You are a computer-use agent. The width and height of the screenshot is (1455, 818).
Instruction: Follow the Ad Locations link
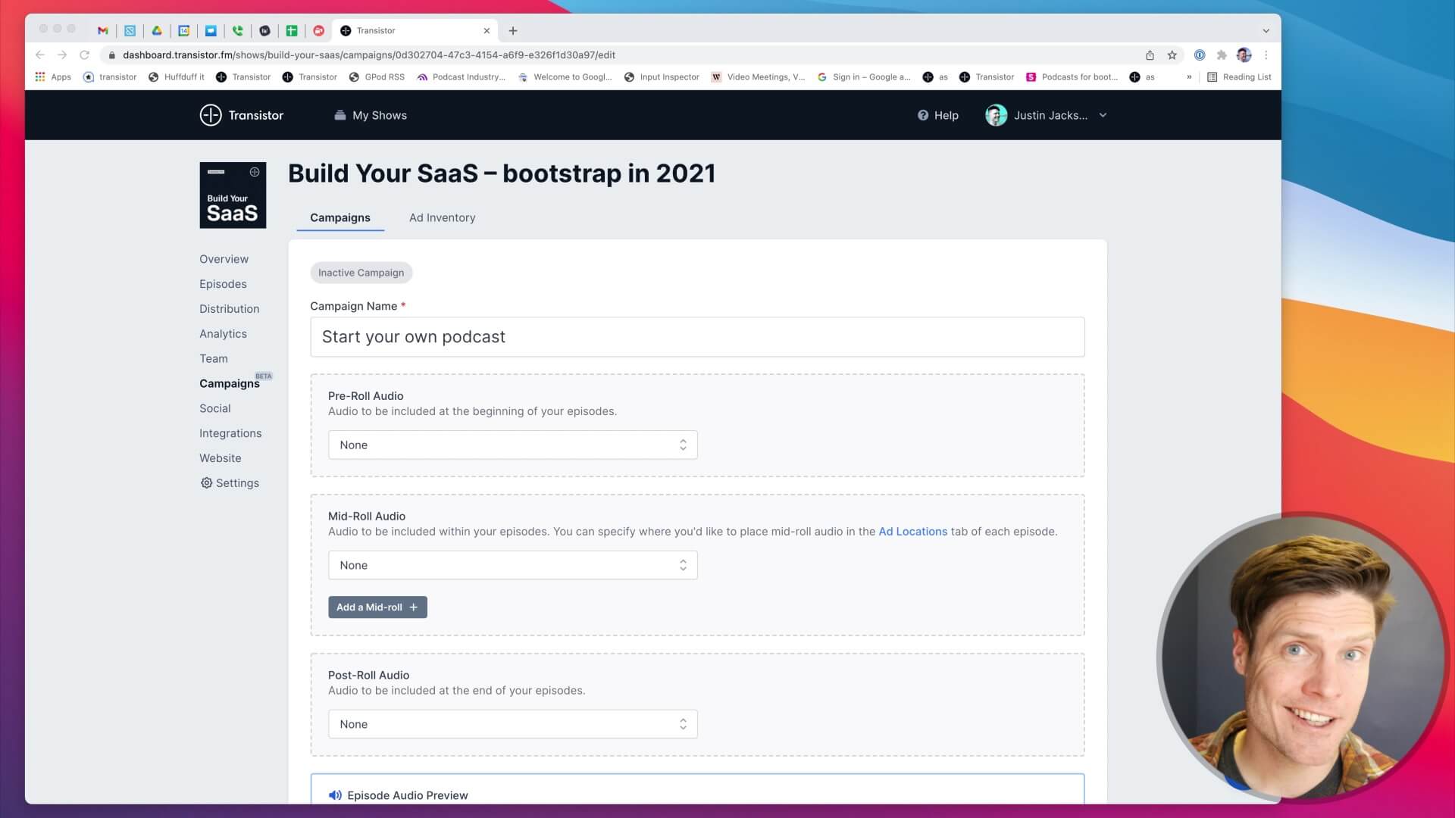pyautogui.click(x=912, y=532)
